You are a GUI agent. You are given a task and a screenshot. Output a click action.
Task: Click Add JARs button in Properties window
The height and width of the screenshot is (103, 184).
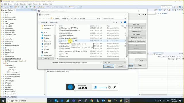(137, 24)
